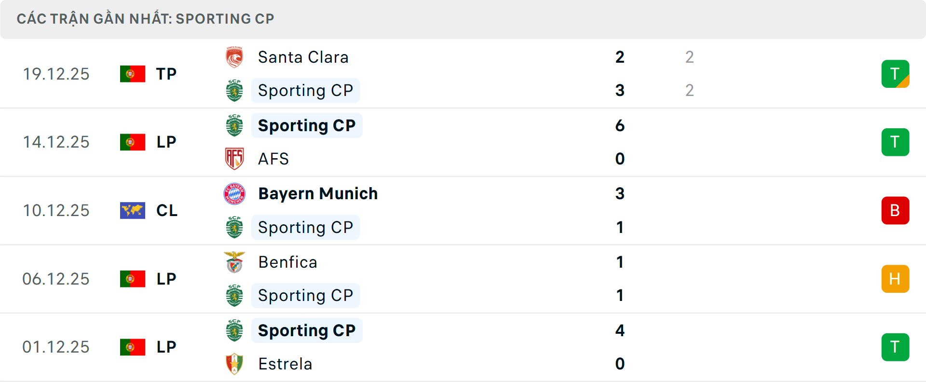Open the Santa Clara team link

coord(303,57)
